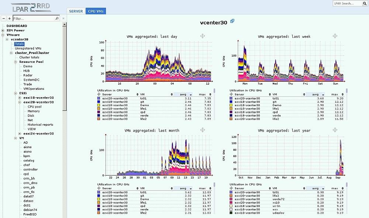Switch to the SERVER tab
Screen dimensions: 369x218
point(76,11)
